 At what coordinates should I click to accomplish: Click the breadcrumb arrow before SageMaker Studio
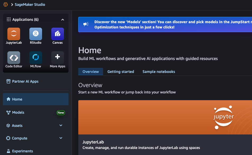click(12, 5)
